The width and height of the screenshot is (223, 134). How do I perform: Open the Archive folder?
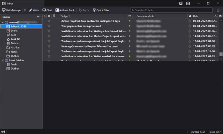tap(21, 47)
